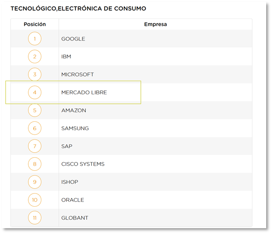Click the Tecnológico, Electrónica de Consumo heading
The width and height of the screenshot is (272, 234).
click(x=79, y=9)
